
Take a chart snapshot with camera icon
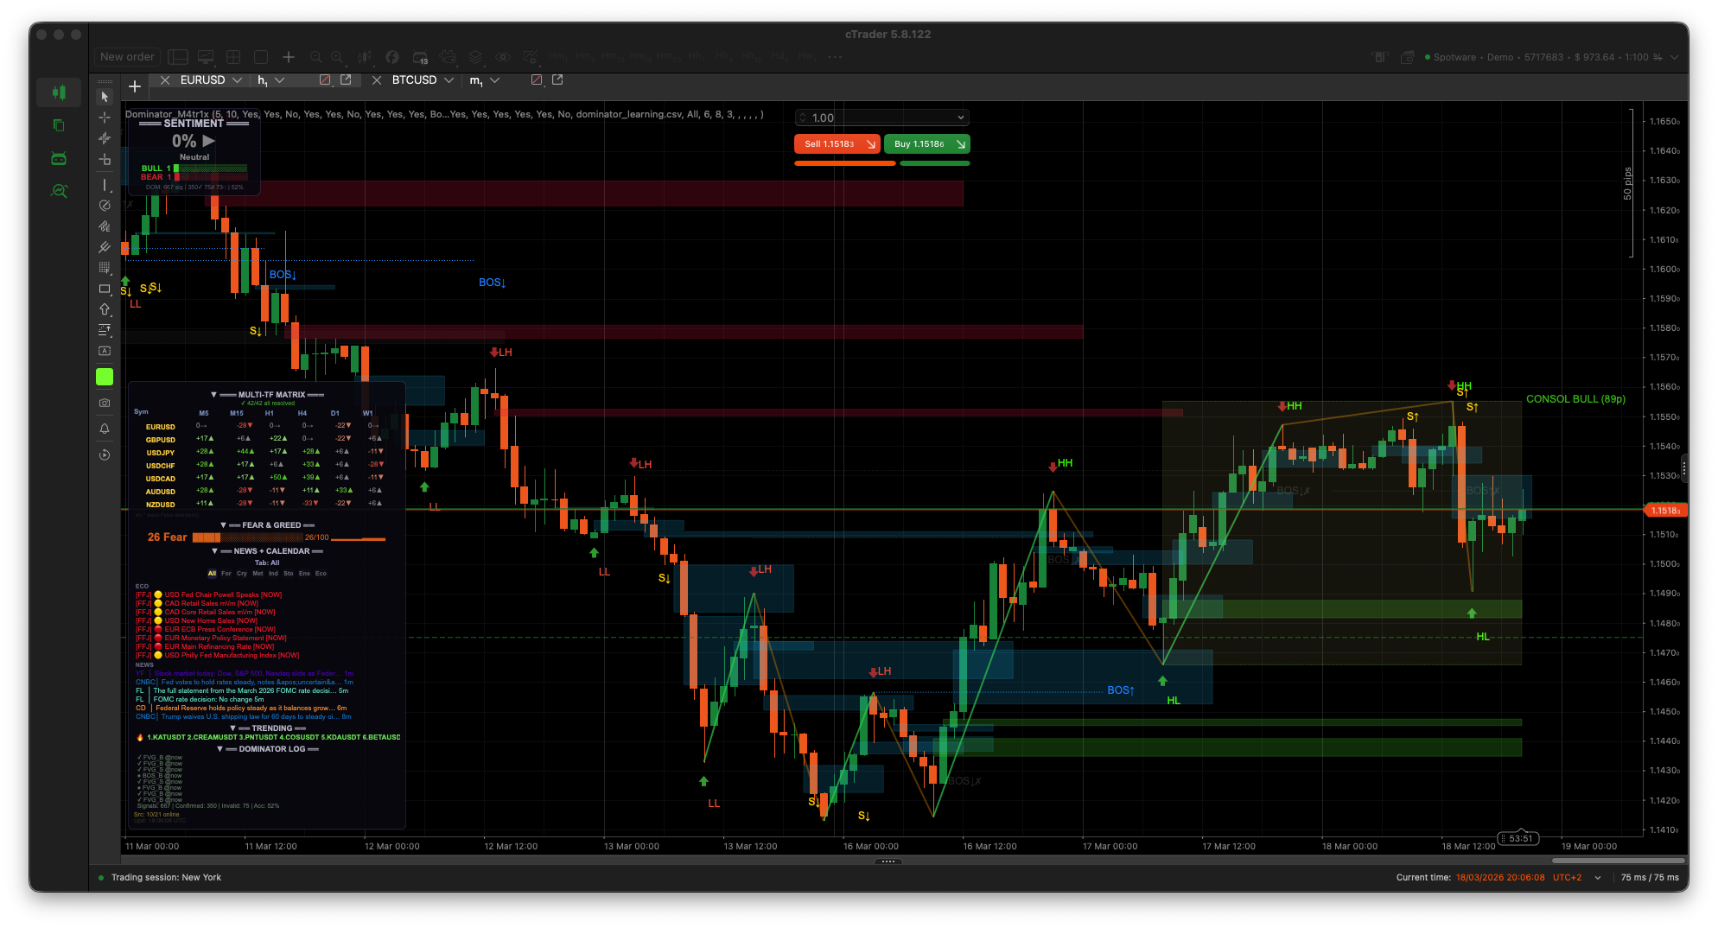coord(105,403)
